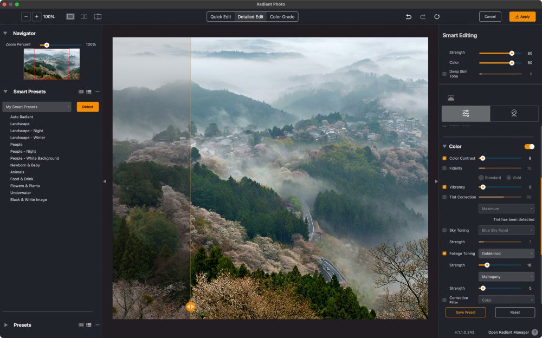Switch Presets panel to grid view

point(81,325)
